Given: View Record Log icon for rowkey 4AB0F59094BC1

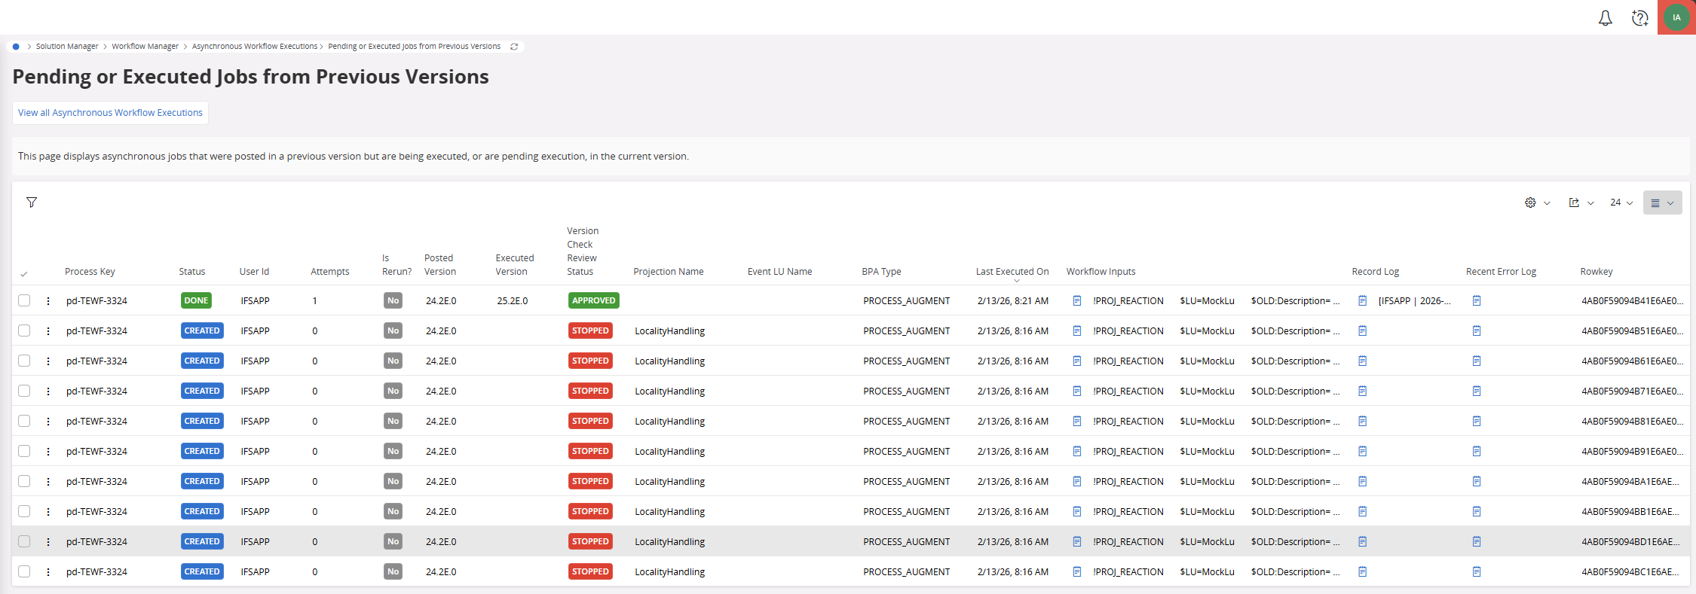Looking at the screenshot, I should tap(1363, 571).
